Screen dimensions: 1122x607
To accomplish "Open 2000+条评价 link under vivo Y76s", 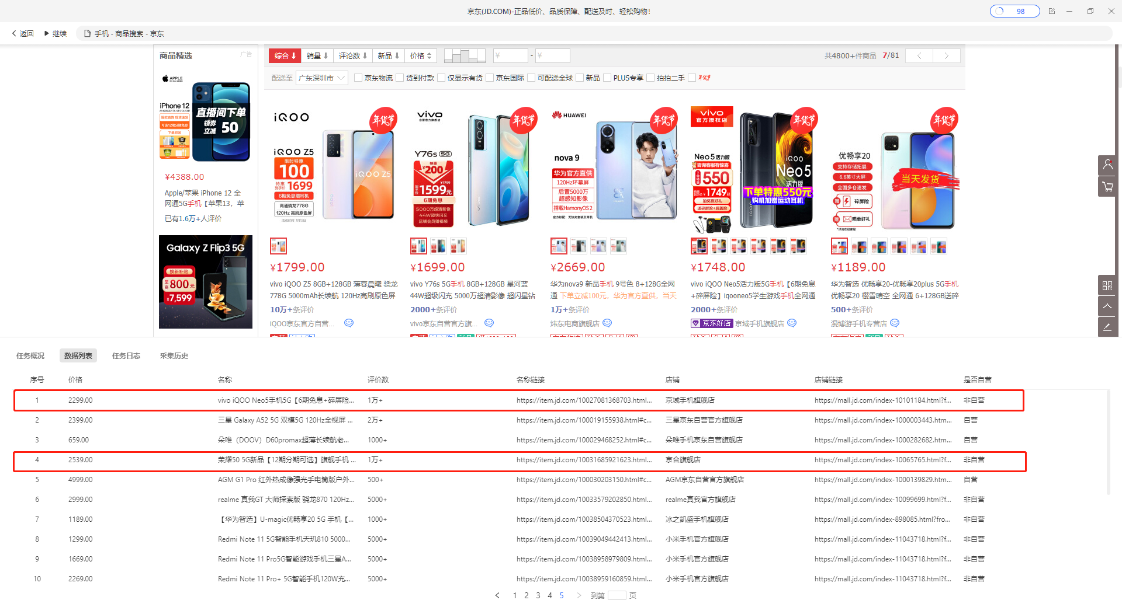I will [x=434, y=309].
